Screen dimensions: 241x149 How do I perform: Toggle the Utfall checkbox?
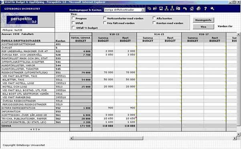73,23
